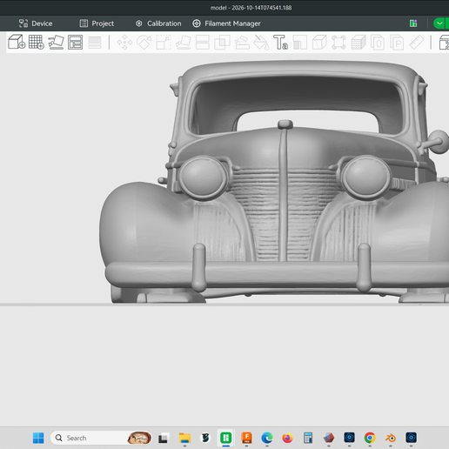
Task: Click the toolbar icon labeled 0
Action: pos(378,43)
